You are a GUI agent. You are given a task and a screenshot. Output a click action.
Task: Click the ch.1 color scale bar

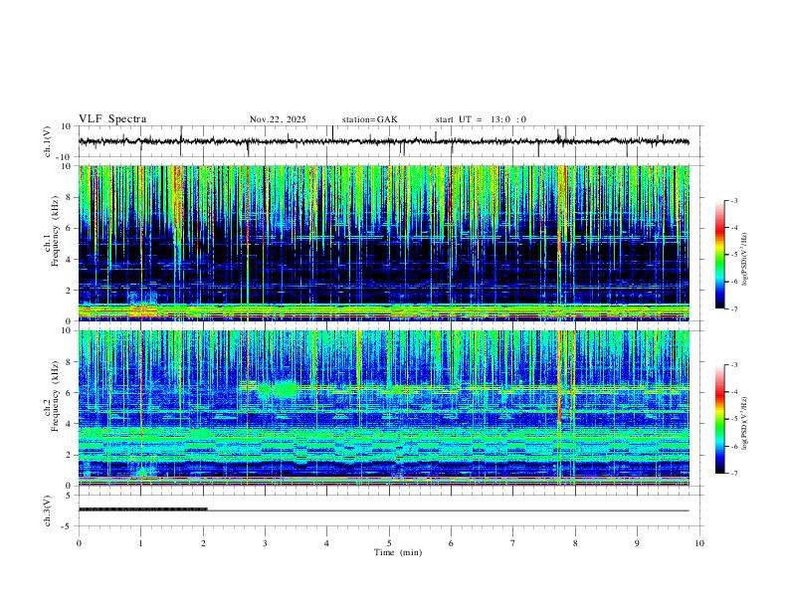click(x=720, y=255)
